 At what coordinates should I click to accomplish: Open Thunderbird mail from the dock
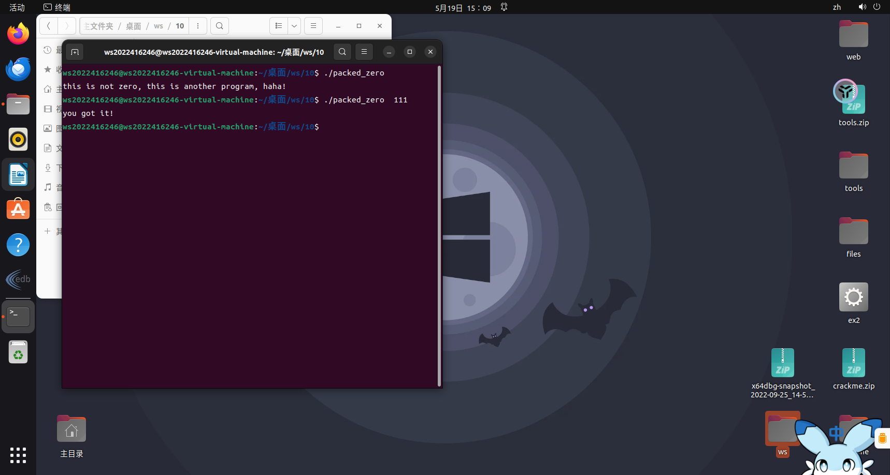tap(18, 69)
